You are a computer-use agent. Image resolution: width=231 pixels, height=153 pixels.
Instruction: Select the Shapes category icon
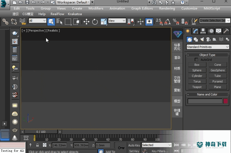pyautogui.click(x=196, y=40)
